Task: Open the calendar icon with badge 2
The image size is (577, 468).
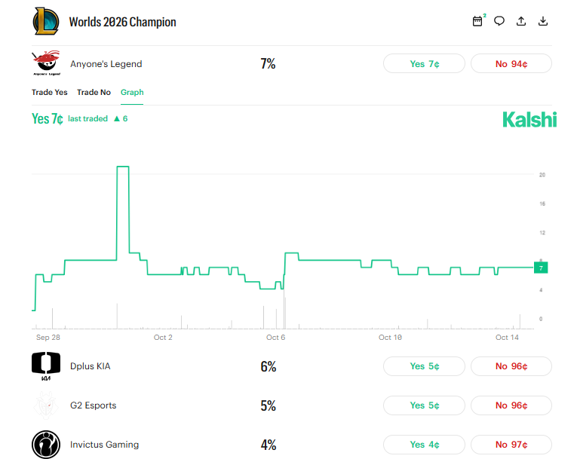Action: coord(477,21)
